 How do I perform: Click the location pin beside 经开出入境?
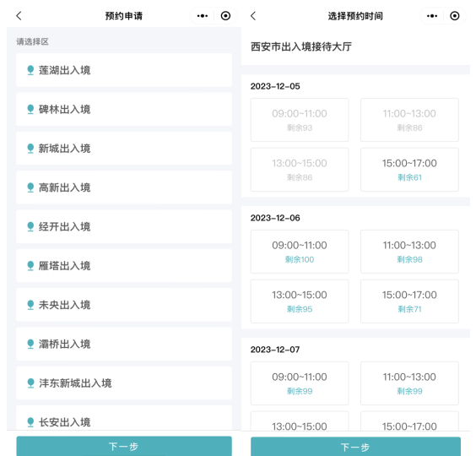30,226
